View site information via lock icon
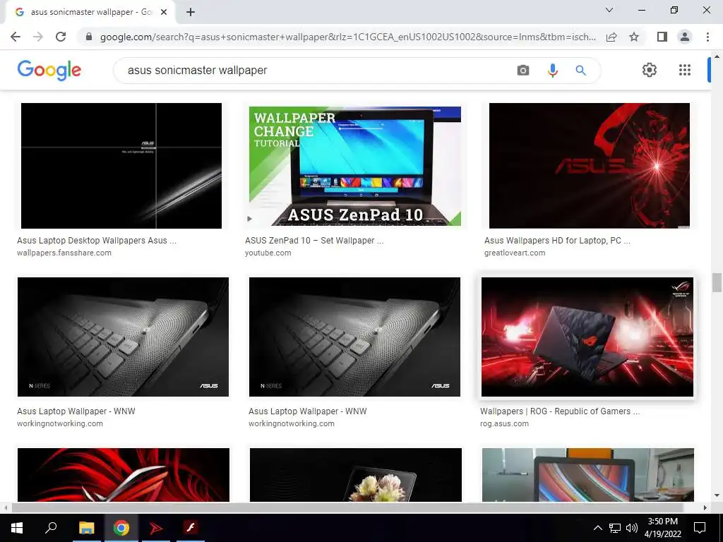723x542 pixels. (89, 37)
